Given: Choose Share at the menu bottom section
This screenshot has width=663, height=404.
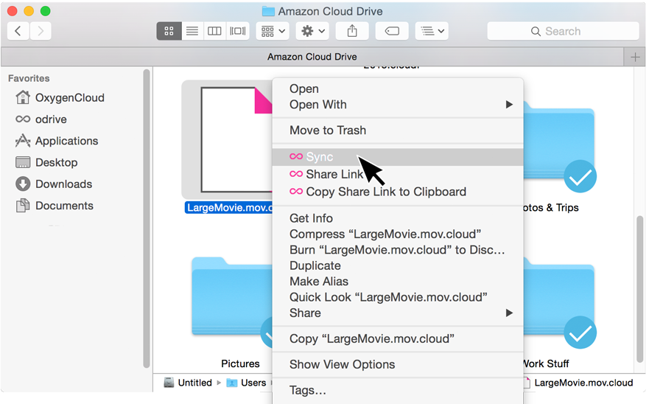Looking at the screenshot, I should tap(398, 313).
